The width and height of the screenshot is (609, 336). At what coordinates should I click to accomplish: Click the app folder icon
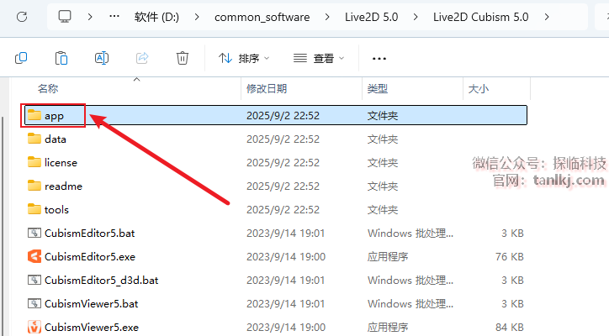coord(34,115)
